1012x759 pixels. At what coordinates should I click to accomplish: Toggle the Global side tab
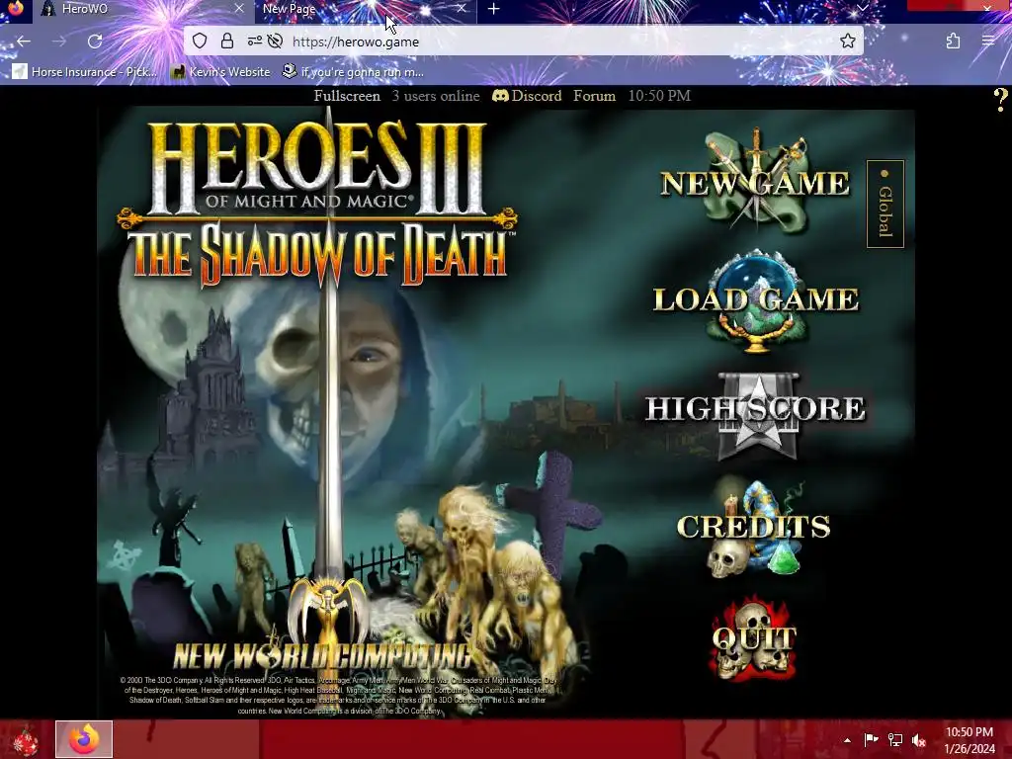pyautogui.click(x=885, y=204)
